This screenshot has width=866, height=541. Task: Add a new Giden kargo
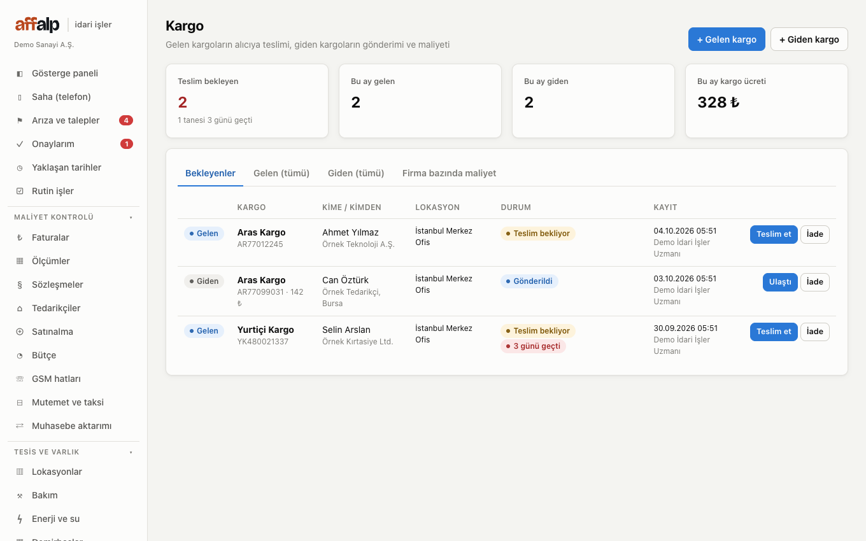[x=809, y=39]
